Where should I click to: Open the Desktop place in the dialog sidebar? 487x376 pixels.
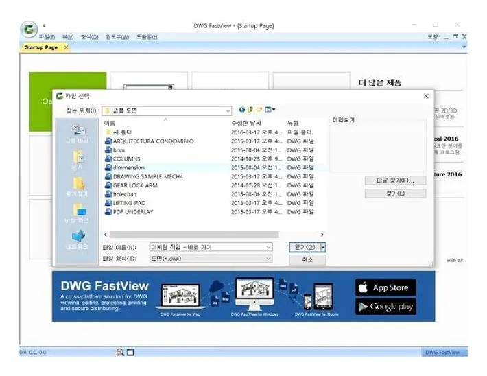pos(77,213)
